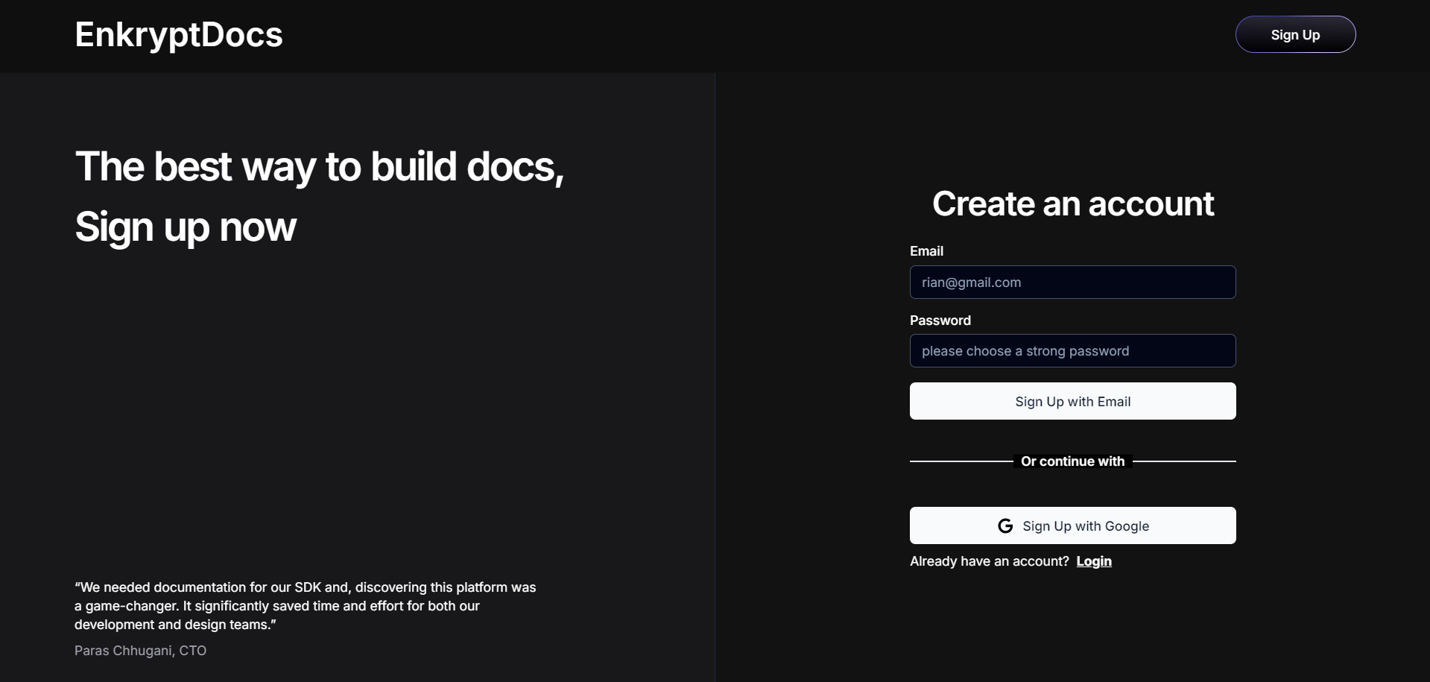
Task: Focus the Password input field
Action: [x=1072, y=350]
